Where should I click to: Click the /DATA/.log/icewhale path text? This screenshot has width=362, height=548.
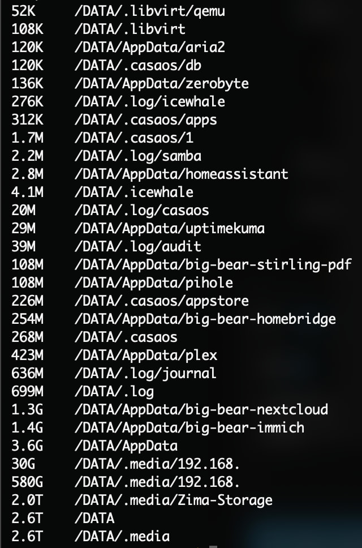(149, 101)
